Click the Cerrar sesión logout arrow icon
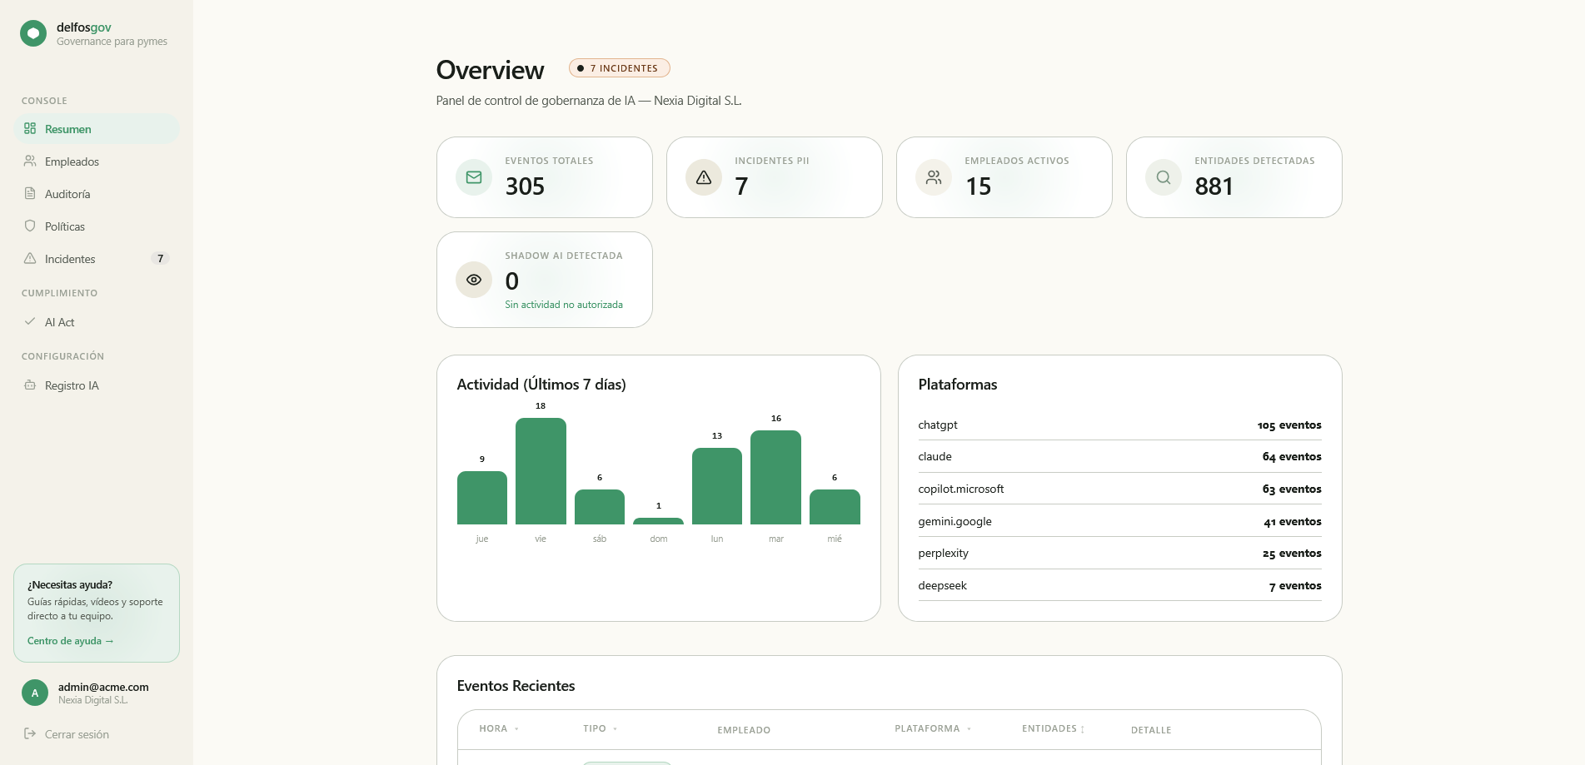 pos(30,733)
